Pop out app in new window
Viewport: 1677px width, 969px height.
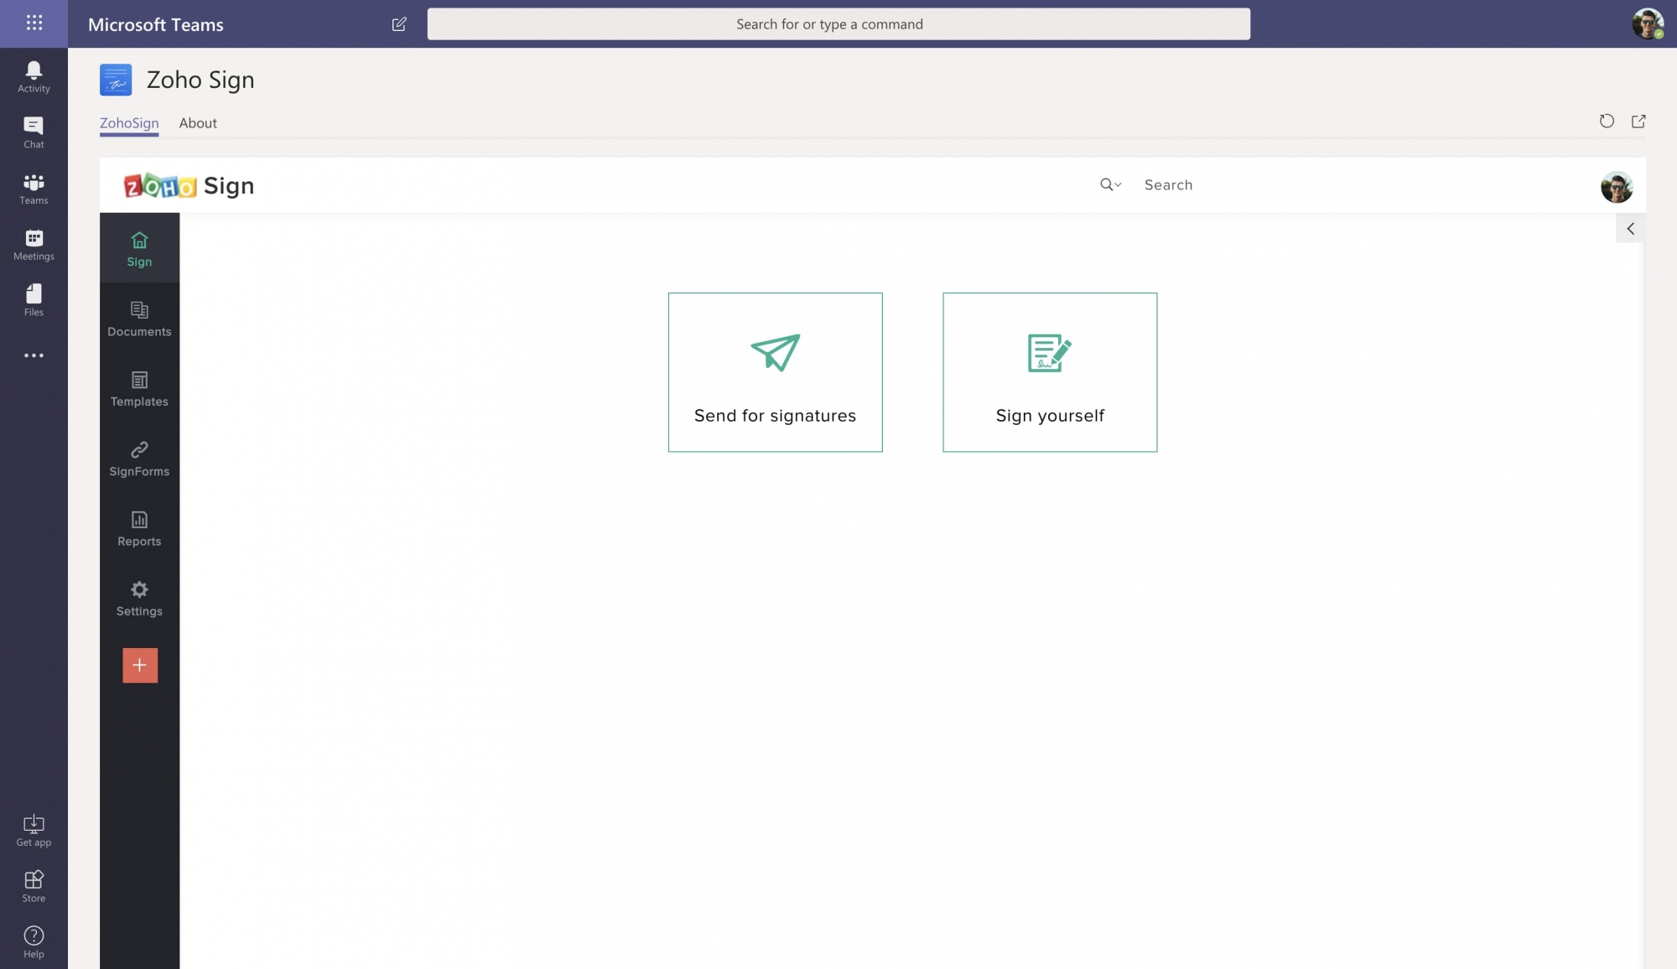[1638, 122]
